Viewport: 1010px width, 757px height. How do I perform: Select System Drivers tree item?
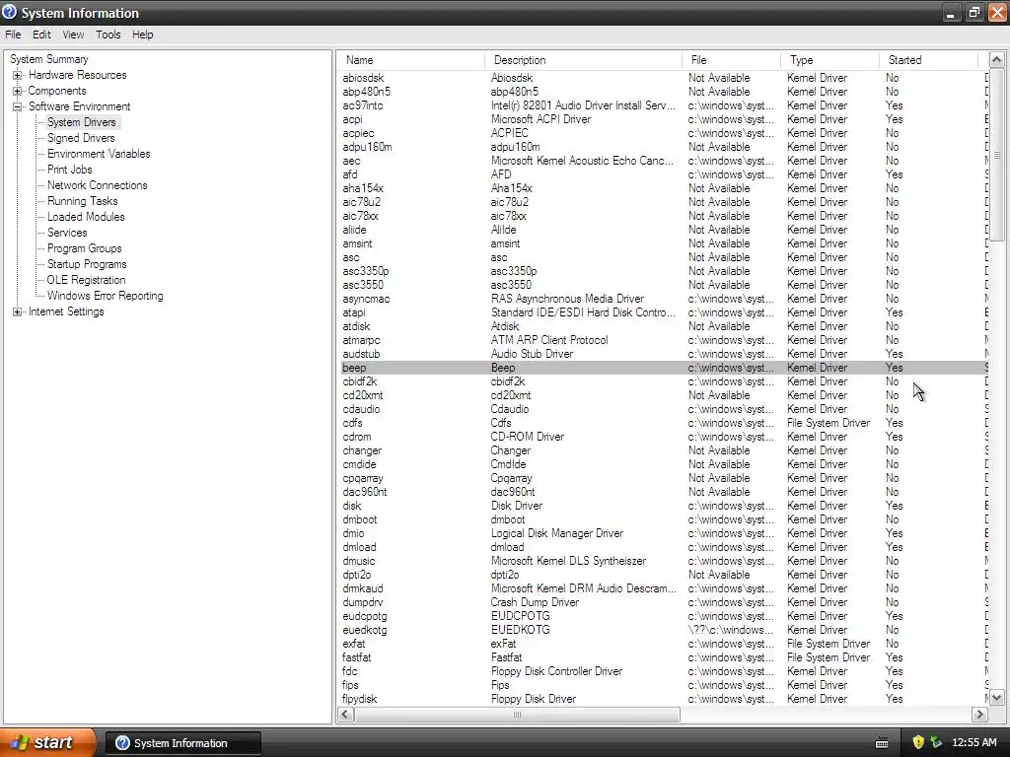(x=82, y=122)
